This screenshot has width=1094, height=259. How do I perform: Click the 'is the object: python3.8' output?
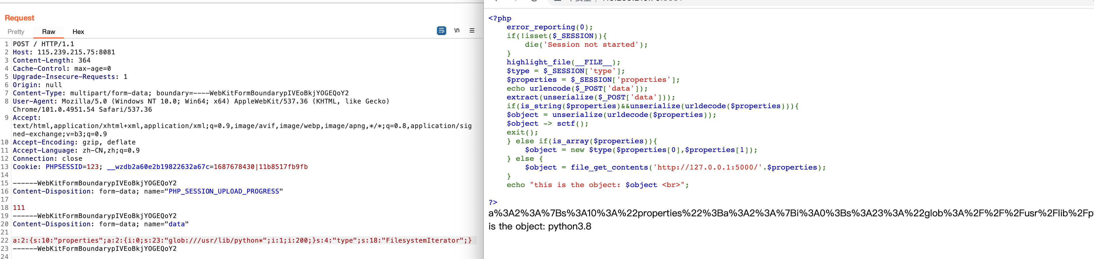[540, 226]
